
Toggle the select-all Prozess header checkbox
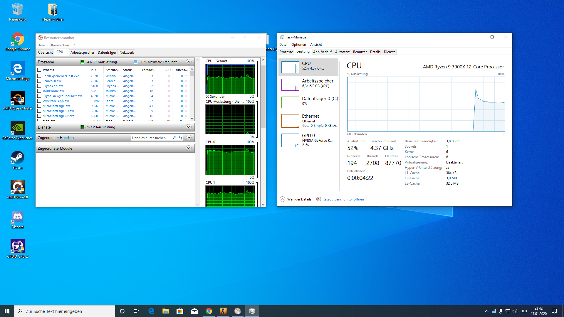[39, 70]
